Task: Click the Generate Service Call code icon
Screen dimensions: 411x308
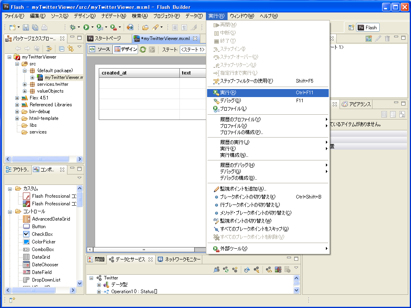Action: pyautogui.click(x=269, y=269)
